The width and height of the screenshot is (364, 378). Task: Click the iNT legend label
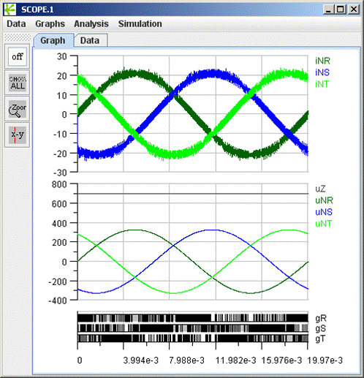(322, 84)
